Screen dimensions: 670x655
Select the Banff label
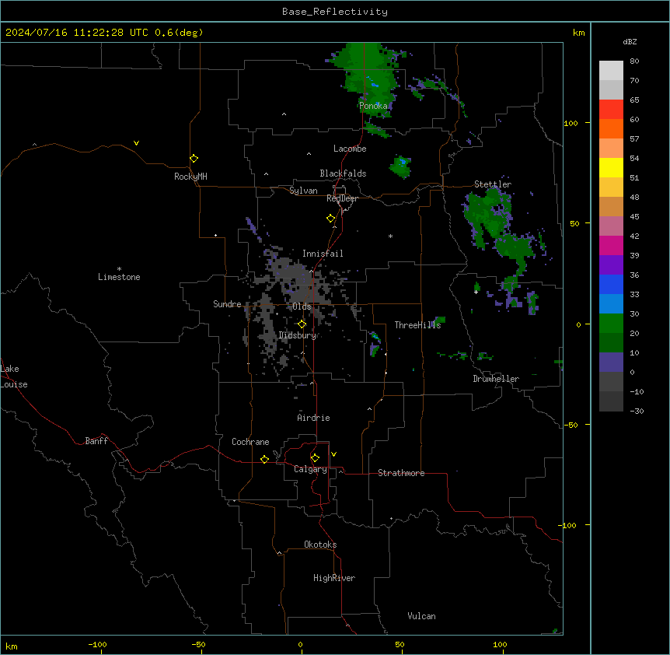96,441
